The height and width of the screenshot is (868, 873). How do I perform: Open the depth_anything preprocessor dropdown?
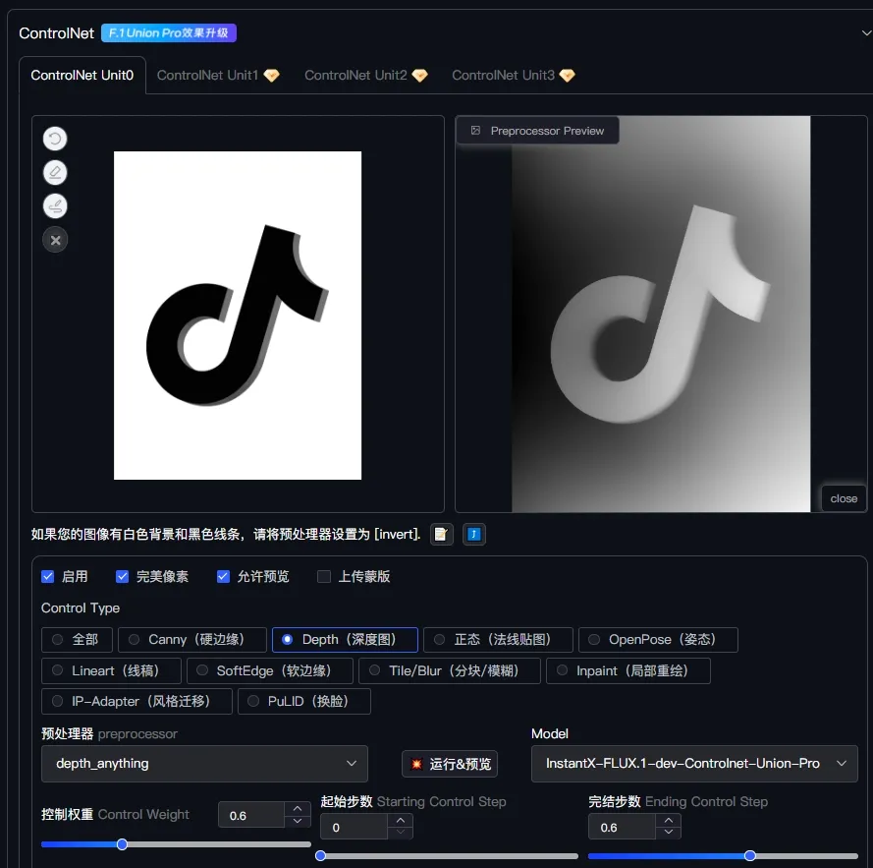point(204,763)
